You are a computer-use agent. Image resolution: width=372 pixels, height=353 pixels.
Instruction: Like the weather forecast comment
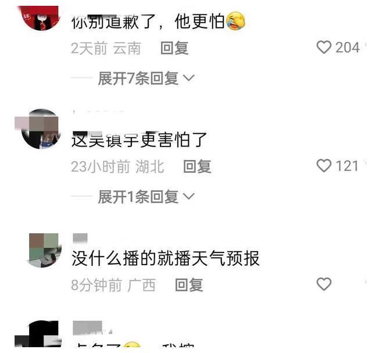(x=324, y=284)
